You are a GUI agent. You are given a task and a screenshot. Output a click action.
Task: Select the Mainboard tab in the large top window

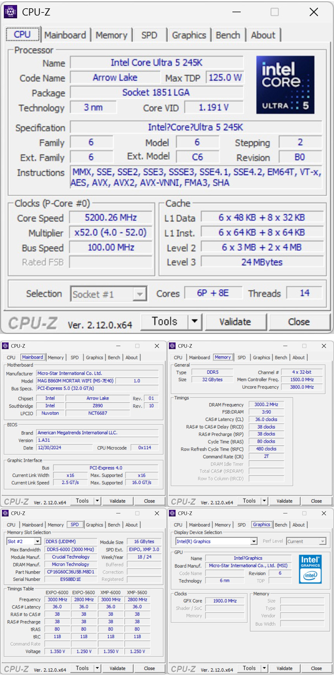point(65,35)
